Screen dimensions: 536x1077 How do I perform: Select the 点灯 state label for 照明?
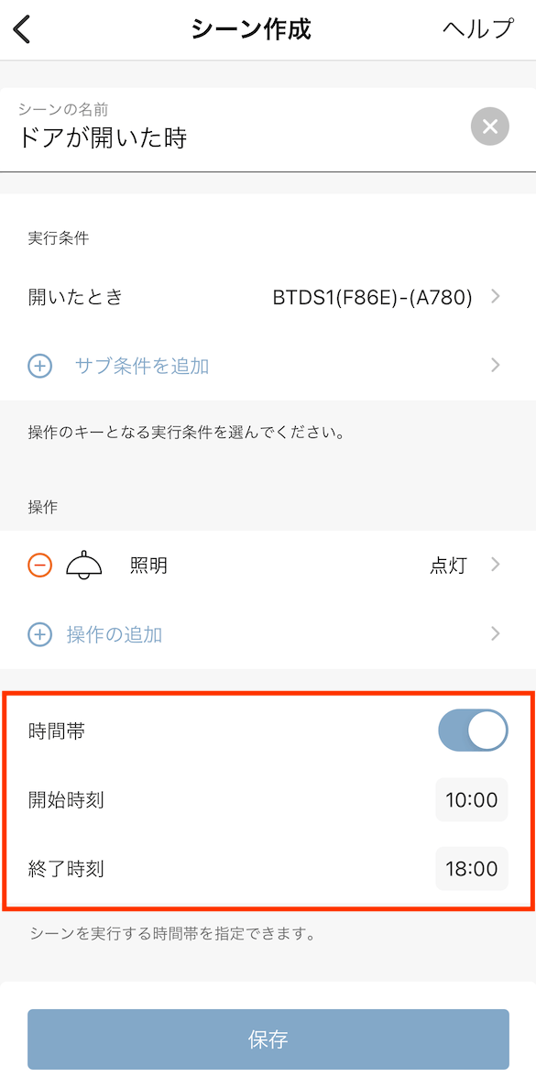(x=449, y=566)
